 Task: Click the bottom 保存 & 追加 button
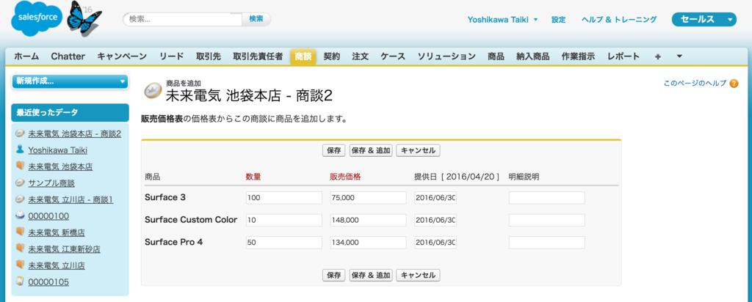coord(371,275)
